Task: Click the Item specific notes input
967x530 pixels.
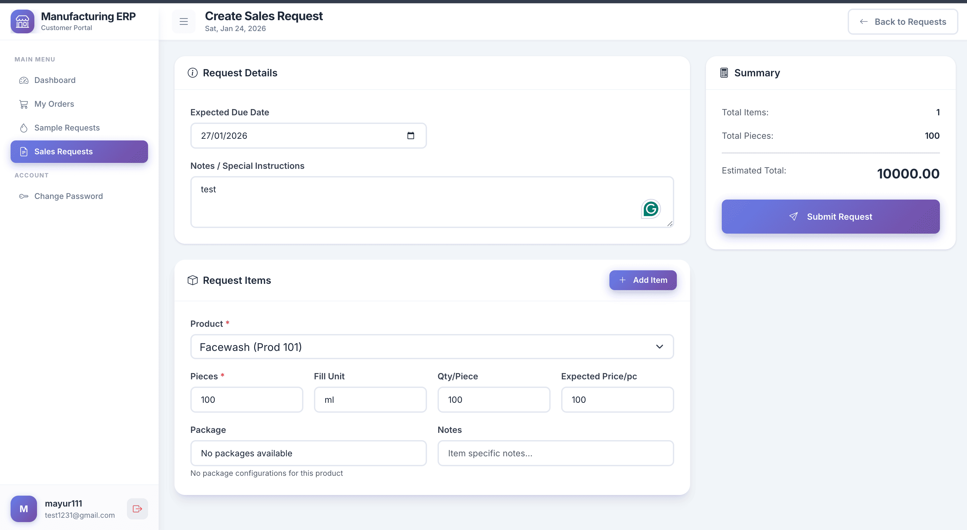Action: 555,453
